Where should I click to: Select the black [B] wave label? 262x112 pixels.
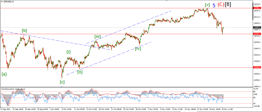(x=228, y=5)
